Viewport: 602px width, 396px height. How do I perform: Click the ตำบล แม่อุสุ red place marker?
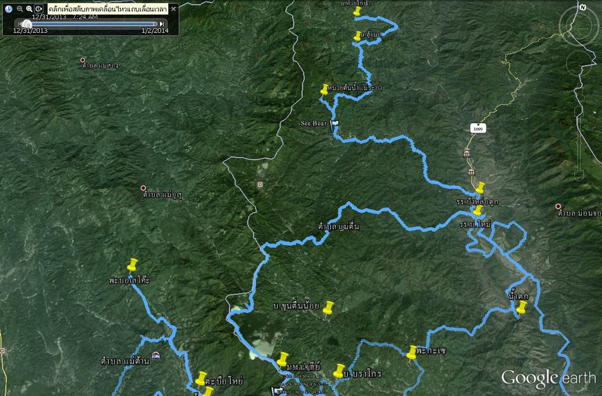(x=144, y=188)
